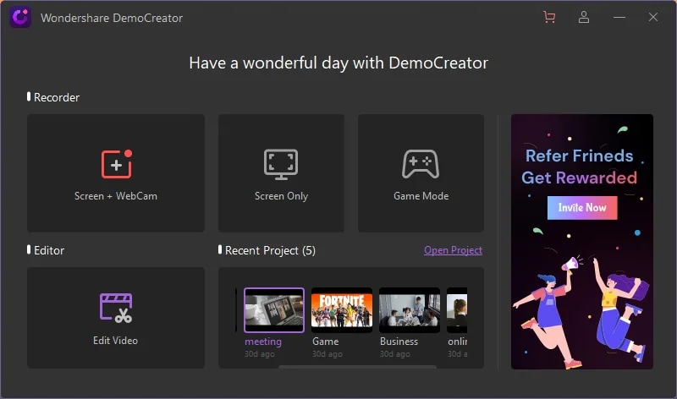Click the Game Mode label

tap(421, 196)
